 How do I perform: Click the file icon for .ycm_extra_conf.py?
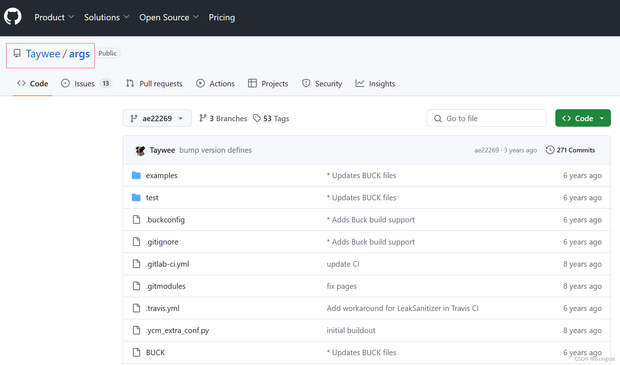(x=137, y=330)
